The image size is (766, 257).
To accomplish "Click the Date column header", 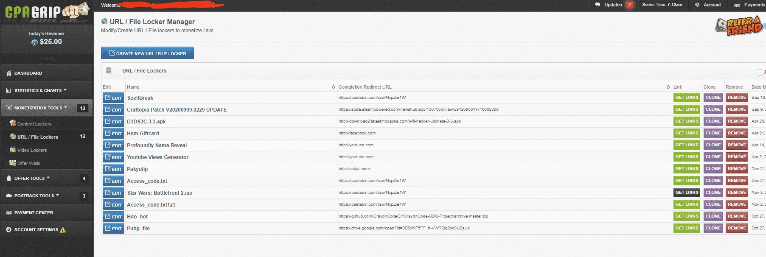I will click(x=758, y=87).
